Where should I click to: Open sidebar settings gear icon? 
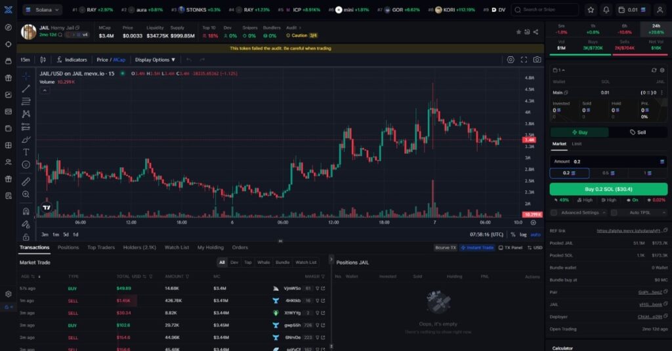pos(8,294)
